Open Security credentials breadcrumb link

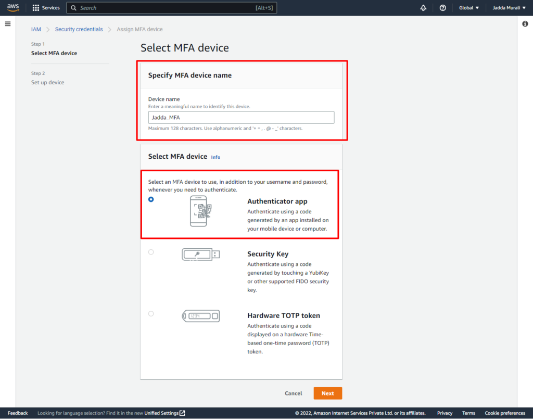point(79,29)
